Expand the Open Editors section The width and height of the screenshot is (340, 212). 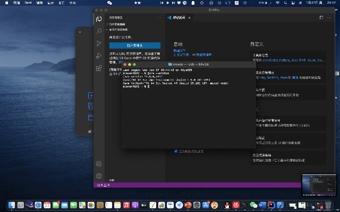tap(117, 24)
